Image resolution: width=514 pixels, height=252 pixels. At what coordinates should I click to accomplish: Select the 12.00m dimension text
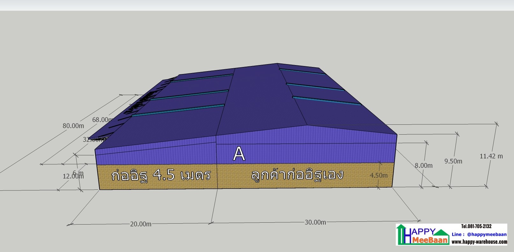point(73,176)
